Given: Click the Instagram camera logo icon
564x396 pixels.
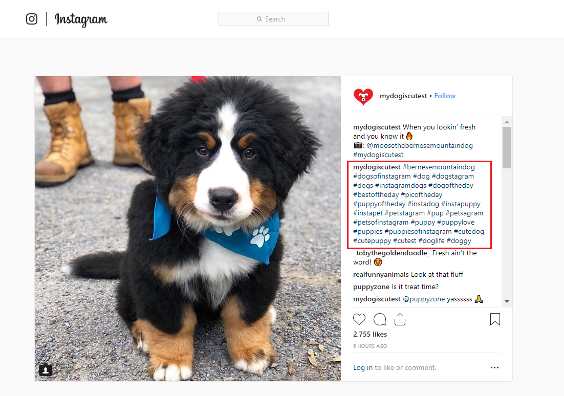Looking at the screenshot, I should [x=32, y=19].
